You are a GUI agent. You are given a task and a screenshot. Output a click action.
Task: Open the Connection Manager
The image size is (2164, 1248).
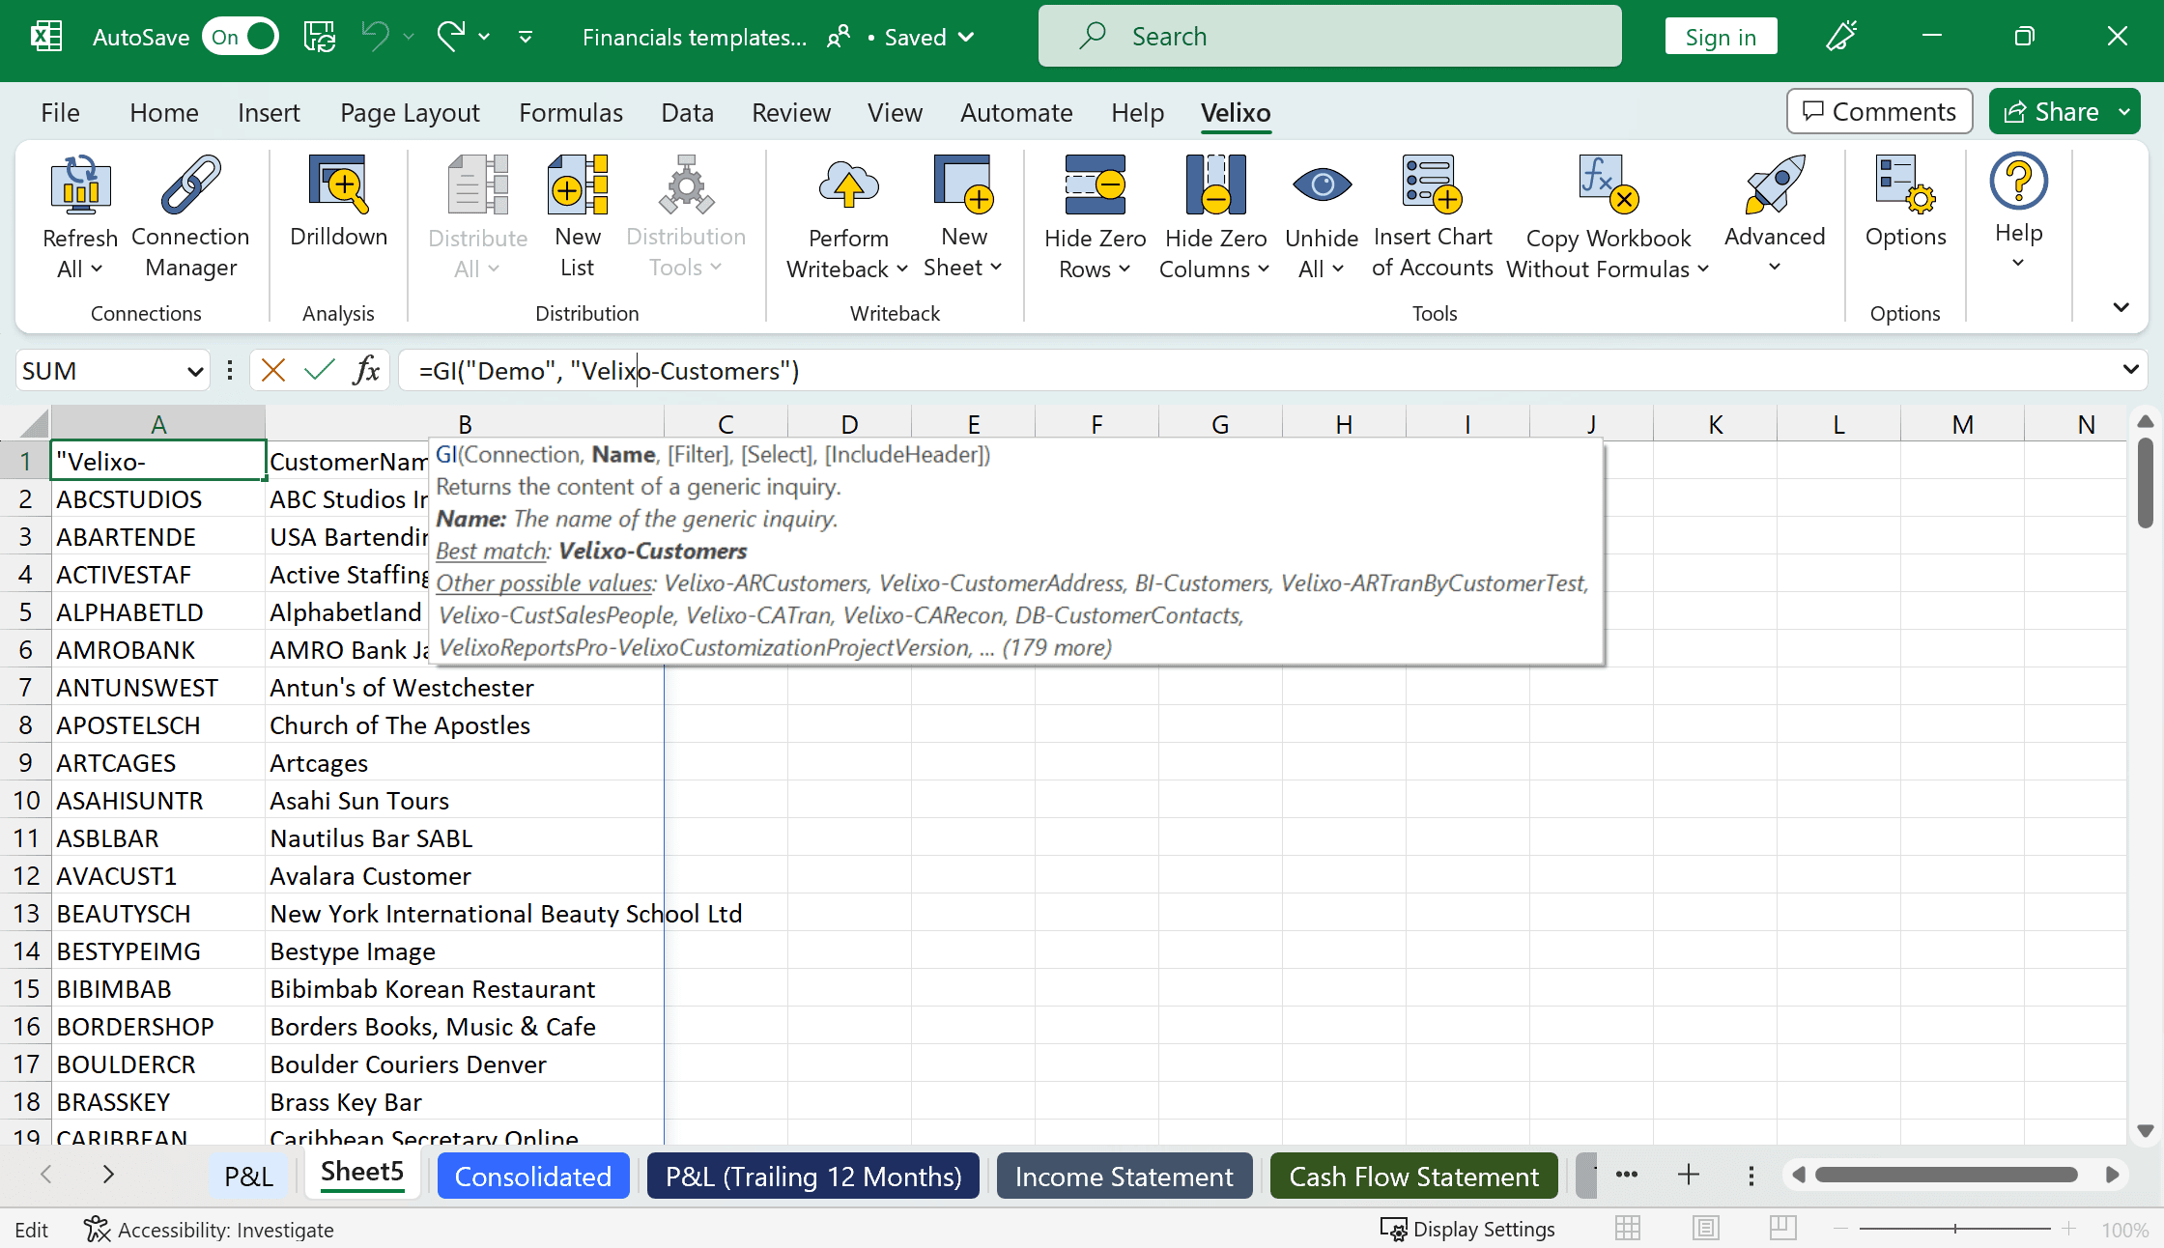click(190, 218)
